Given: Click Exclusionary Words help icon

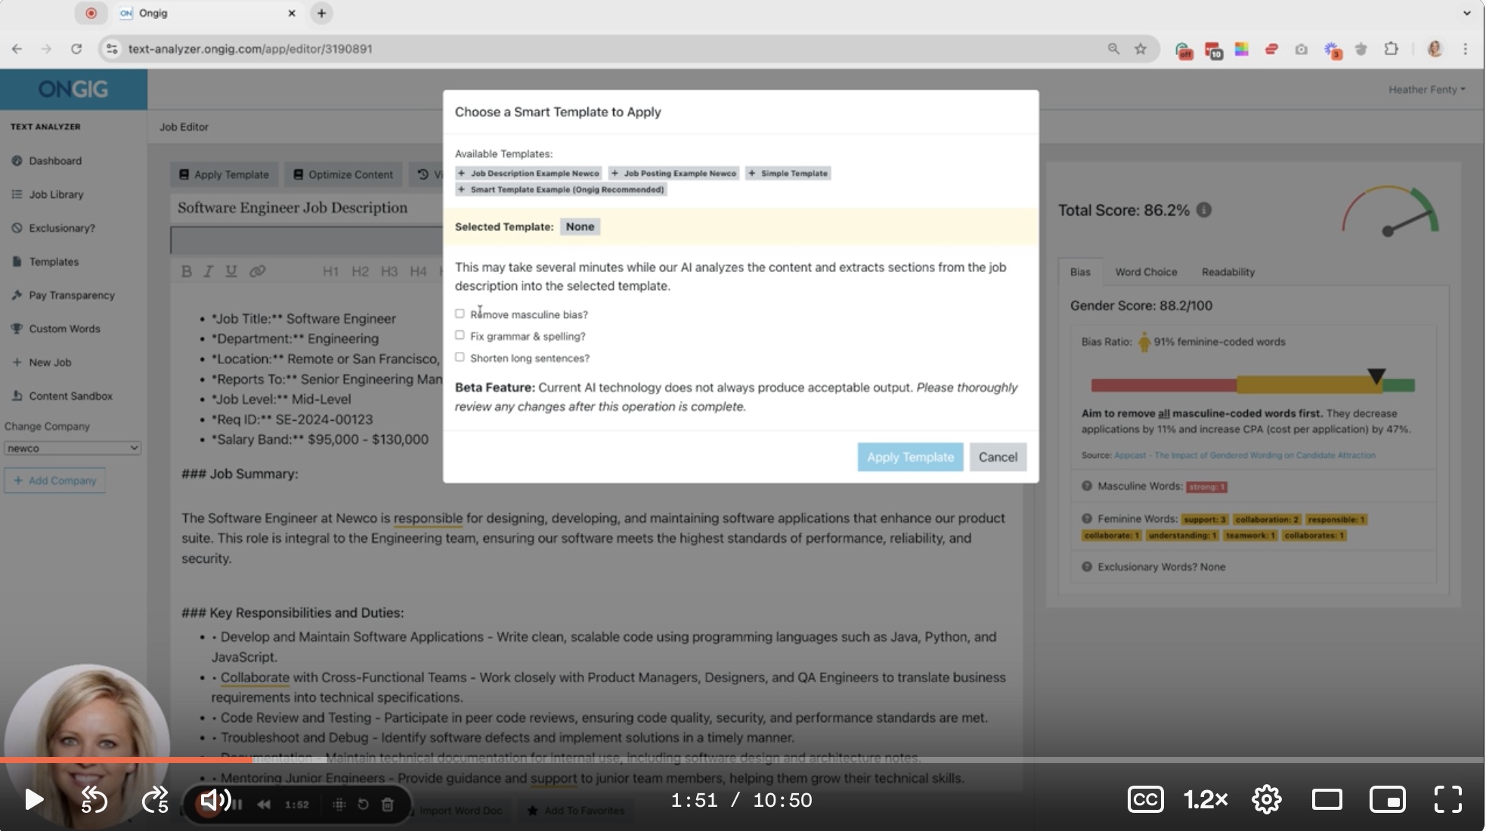Looking at the screenshot, I should pos(1087,567).
